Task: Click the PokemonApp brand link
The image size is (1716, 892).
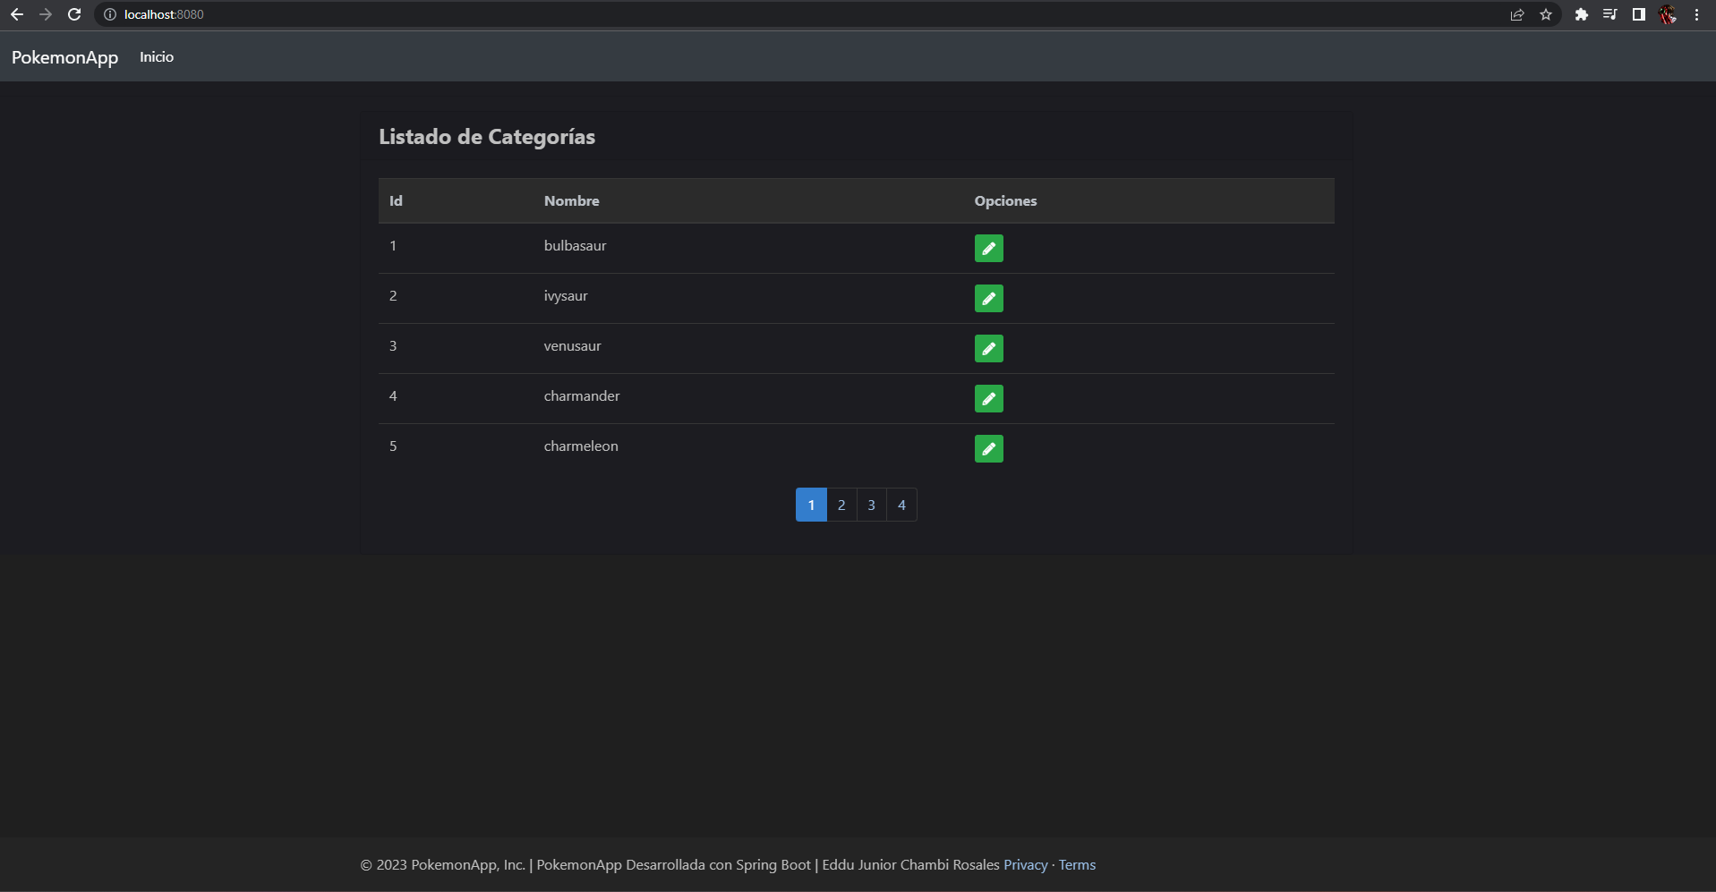Action: (64, 57)
